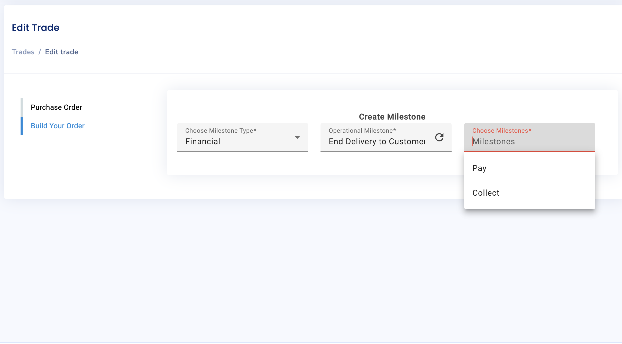This screenshot has width=622, height=344.
Task: Click the grey bar beside Purchase Order
Action: point(22,107)
